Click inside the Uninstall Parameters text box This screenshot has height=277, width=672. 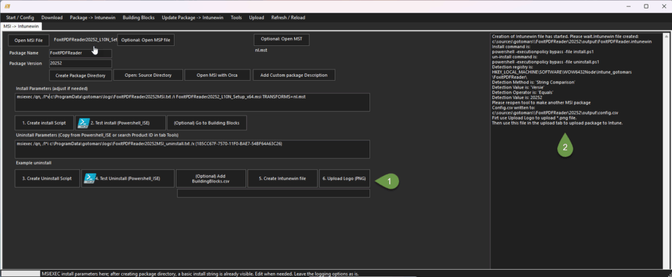point(192,149)
